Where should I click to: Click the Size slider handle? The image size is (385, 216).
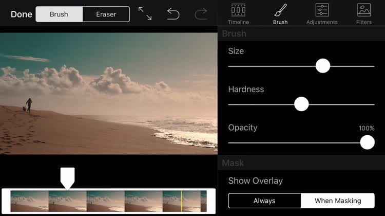tap(323, 66)
